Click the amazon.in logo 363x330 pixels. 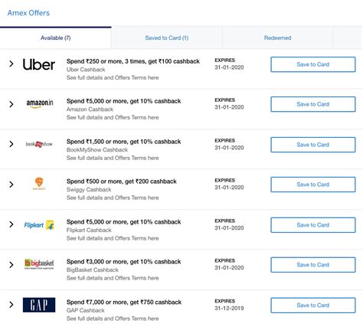coord(40,103)
